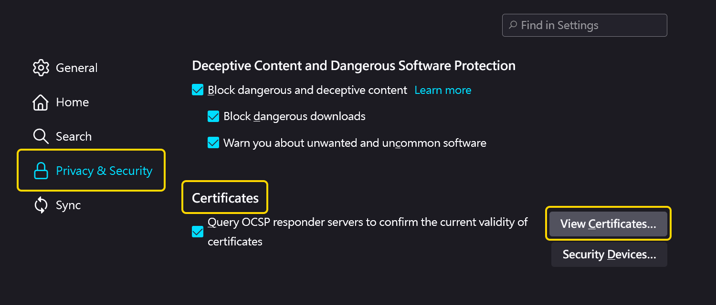The width and height of the screenshot is (716, 305).
Task: Select the Privacy & Security category label
Action: tap(104, 171)
